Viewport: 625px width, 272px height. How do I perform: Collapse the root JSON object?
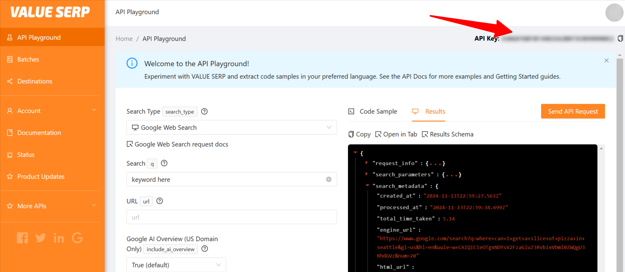tap(355, 152)
